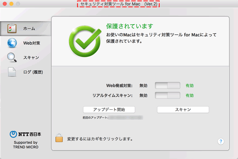Viewport: 238px width, 159px height.
Task: Click the スキャン button in the main panel
Action: 183,110
